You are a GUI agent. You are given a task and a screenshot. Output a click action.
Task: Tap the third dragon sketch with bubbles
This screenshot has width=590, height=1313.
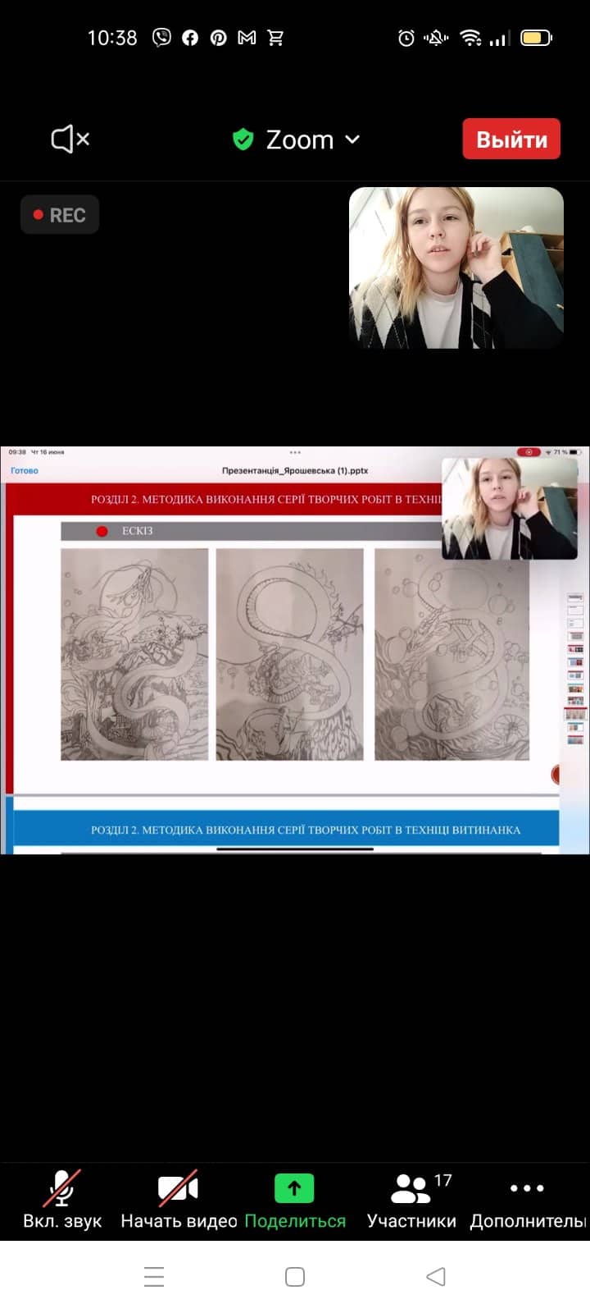pos(452,654)
